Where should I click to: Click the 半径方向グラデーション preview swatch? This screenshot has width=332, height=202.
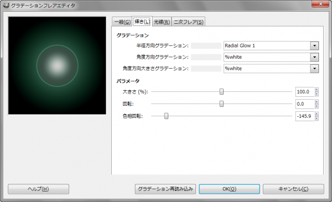click(206, 46)
